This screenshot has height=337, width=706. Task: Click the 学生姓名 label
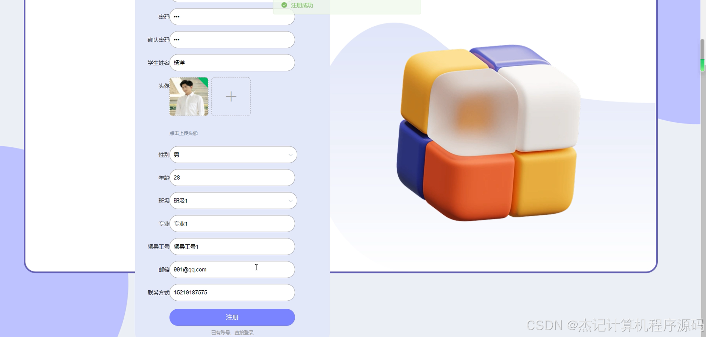coord(158,63)
